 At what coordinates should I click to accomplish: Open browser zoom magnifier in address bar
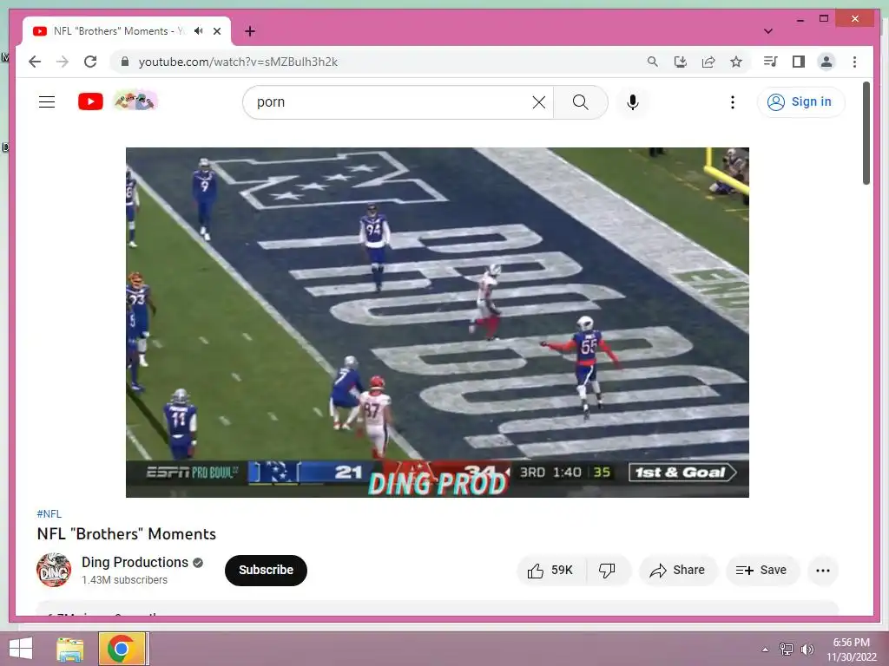(653, 62)
